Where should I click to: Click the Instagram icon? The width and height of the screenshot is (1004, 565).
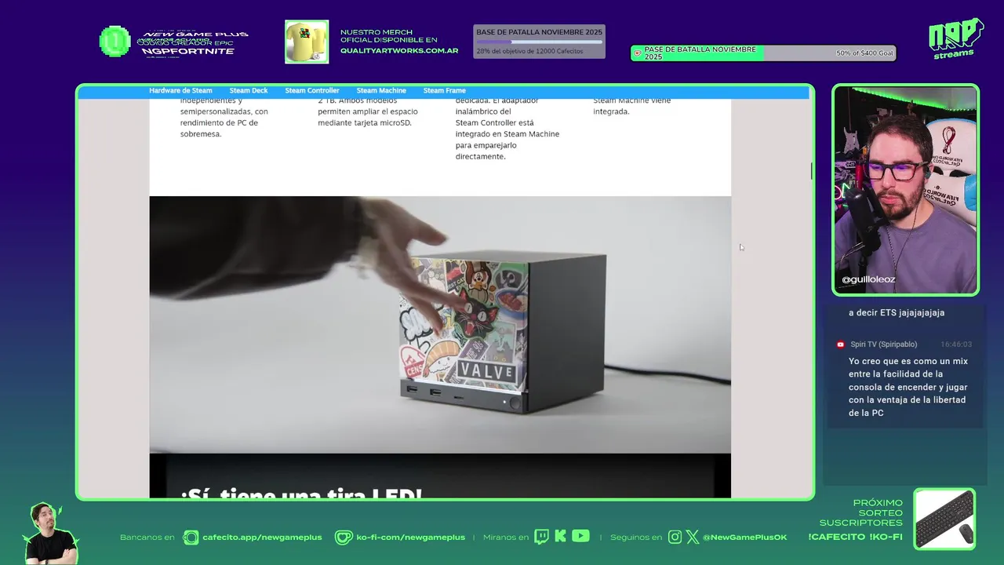pos(675,538)
